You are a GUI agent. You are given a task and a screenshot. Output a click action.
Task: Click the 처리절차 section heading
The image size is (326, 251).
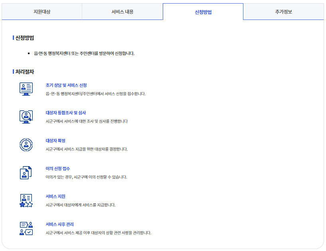coord(24,72)
